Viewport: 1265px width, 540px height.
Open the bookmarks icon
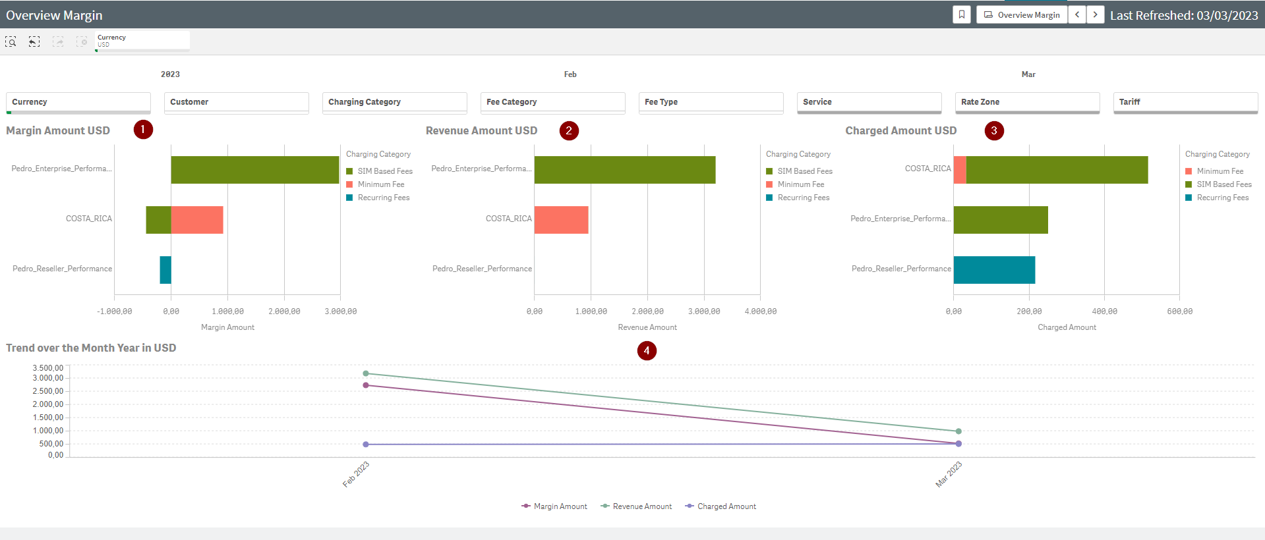(962, 14)
